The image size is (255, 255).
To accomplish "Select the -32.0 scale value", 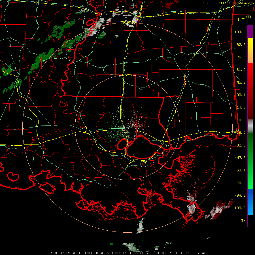I will pos(240,145).
